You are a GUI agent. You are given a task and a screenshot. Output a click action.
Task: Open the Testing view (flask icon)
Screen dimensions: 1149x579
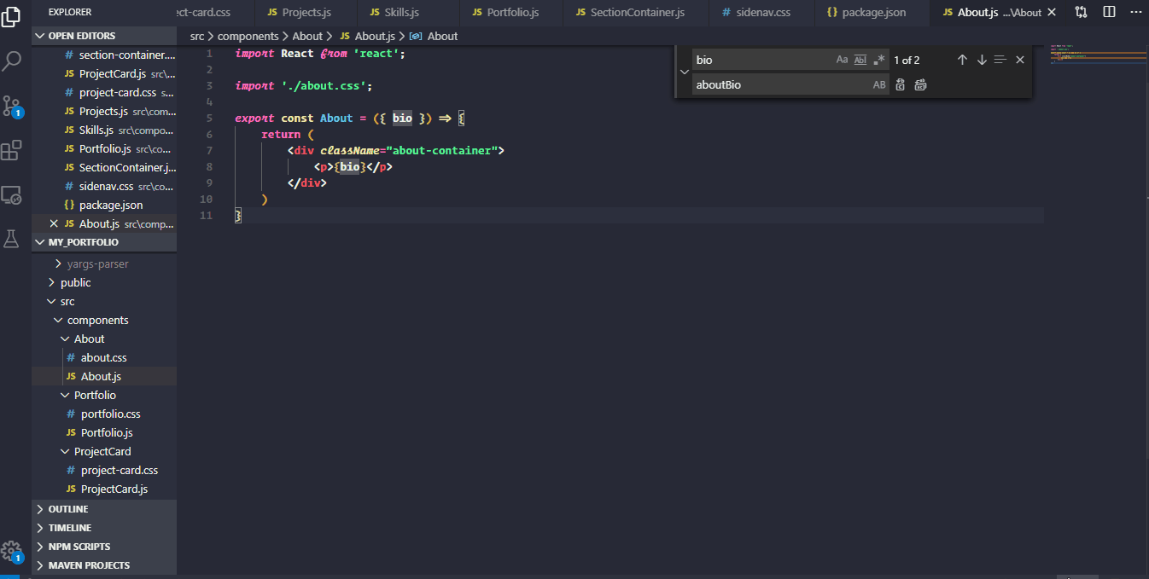11,239
